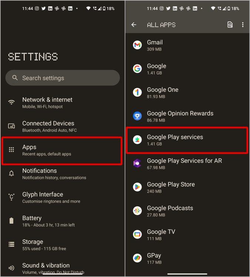250x277 pixels.
Task: Open Connected Devices settings
Action: [x=63, y=127]
